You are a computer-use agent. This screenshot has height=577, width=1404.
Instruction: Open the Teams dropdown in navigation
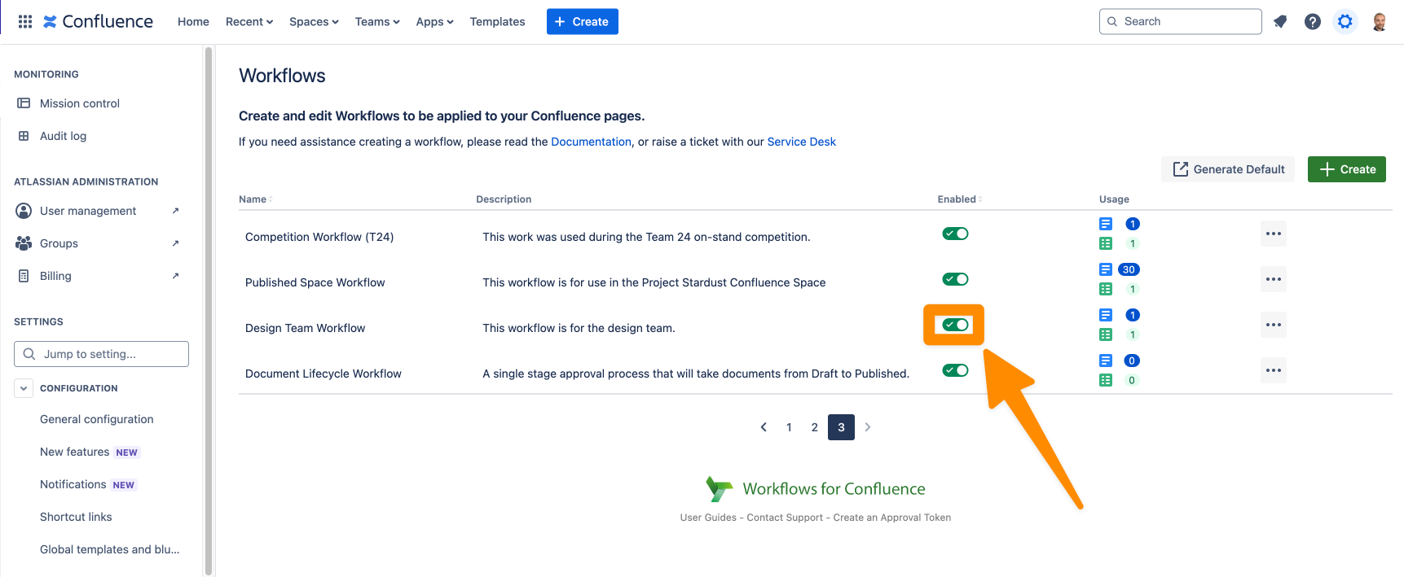click(377, 22)
